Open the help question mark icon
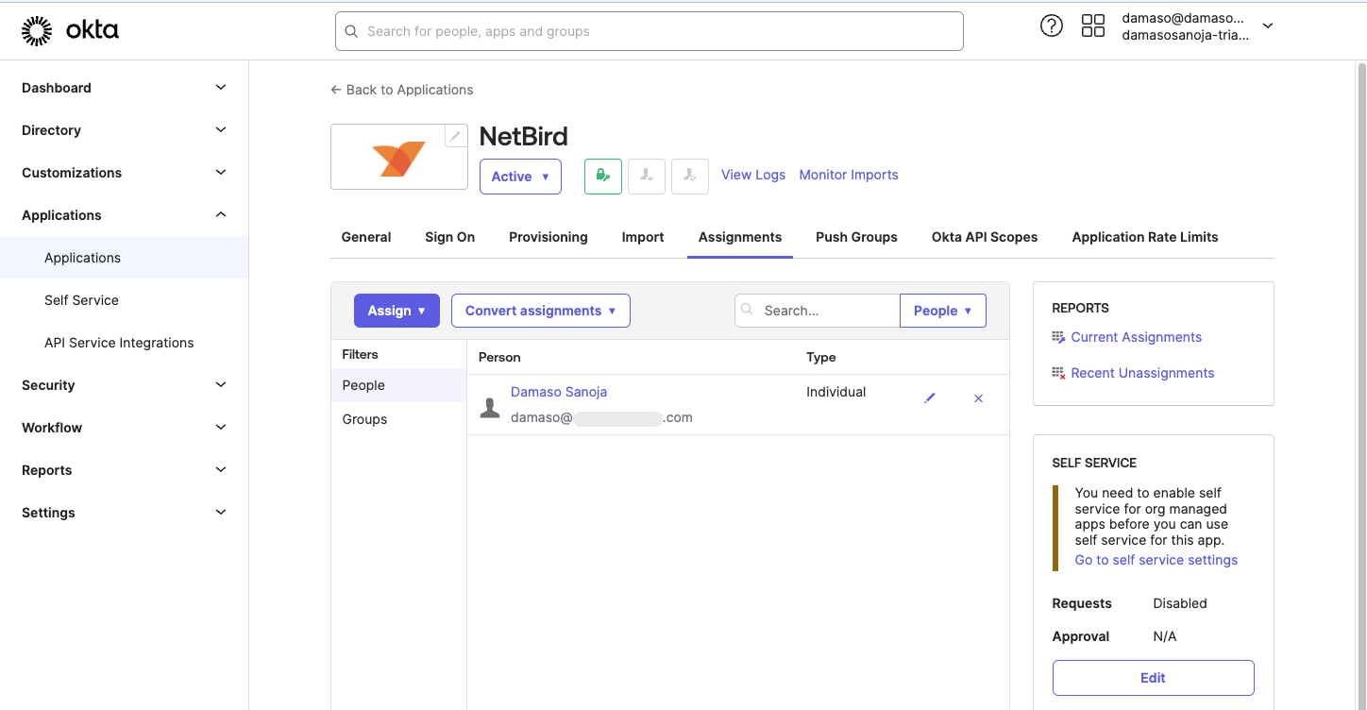1367x710 pixels. pyautogui.click(x=1052, y=25)
